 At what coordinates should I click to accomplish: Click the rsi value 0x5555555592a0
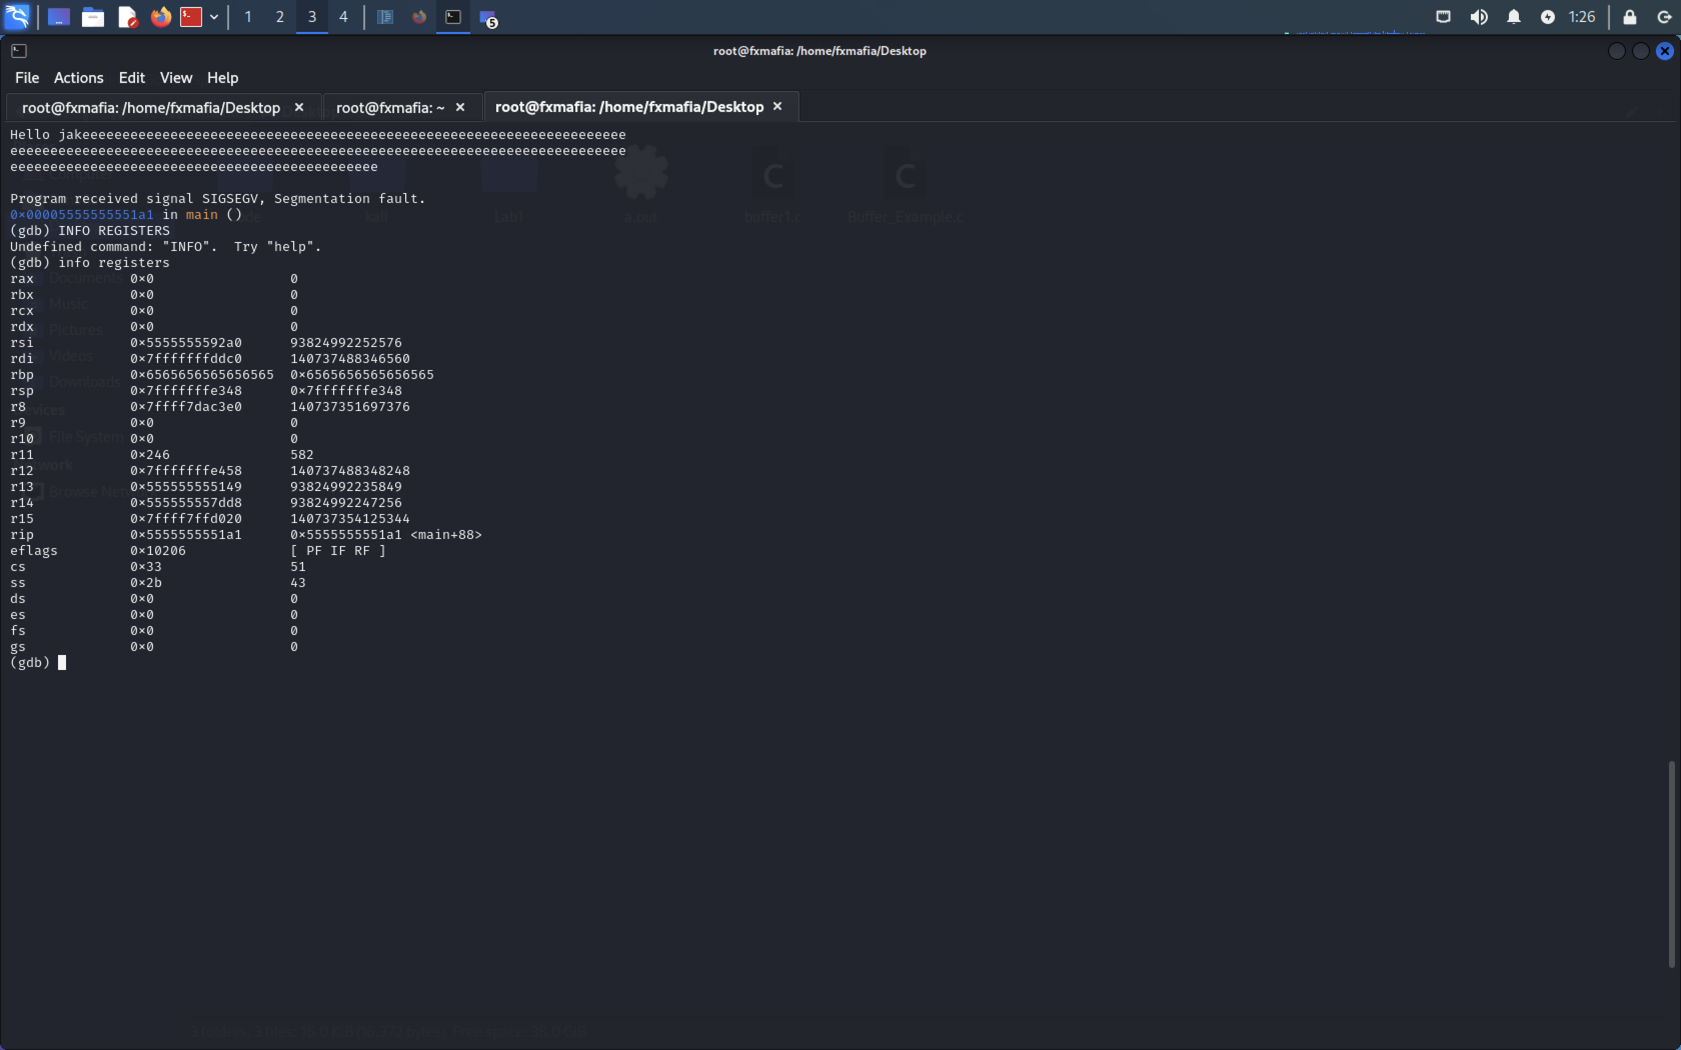[186, 343]
